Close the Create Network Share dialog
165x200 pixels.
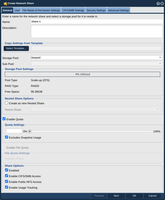pyautogui.click(x=162, y=3)
